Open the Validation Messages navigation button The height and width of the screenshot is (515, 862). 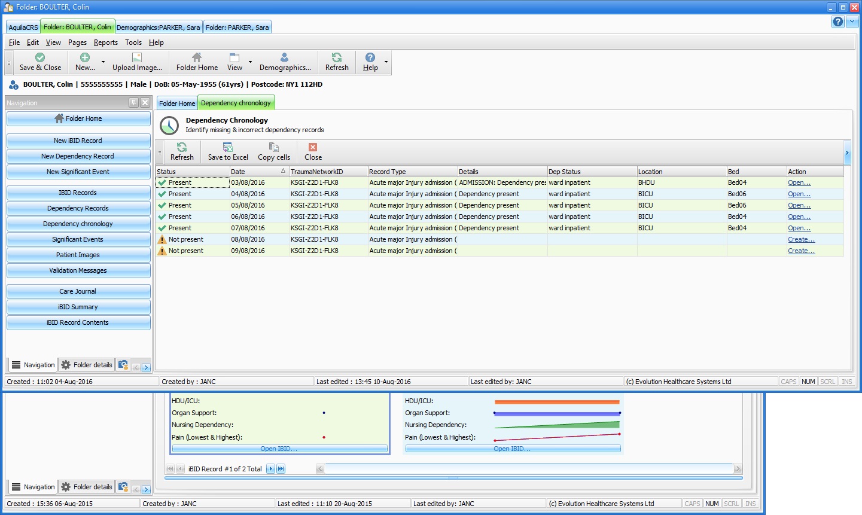(x=78, y=270)
